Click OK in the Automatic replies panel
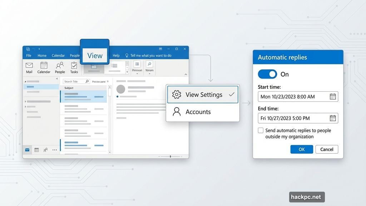The image size is (366, 206). click(301, 149)
